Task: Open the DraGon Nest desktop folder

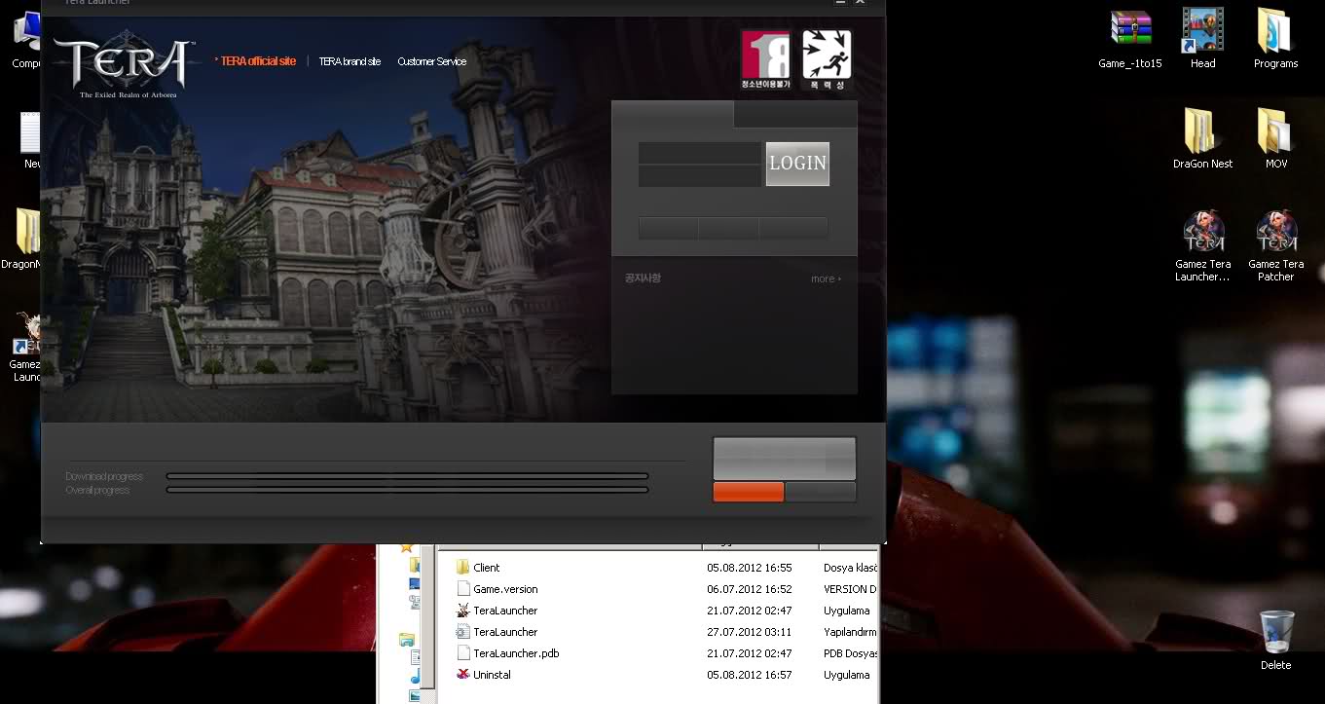Action: tap(1202, 138)
